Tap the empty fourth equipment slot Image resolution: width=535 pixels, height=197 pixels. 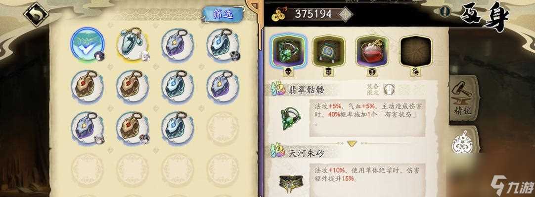pos(415,51)
